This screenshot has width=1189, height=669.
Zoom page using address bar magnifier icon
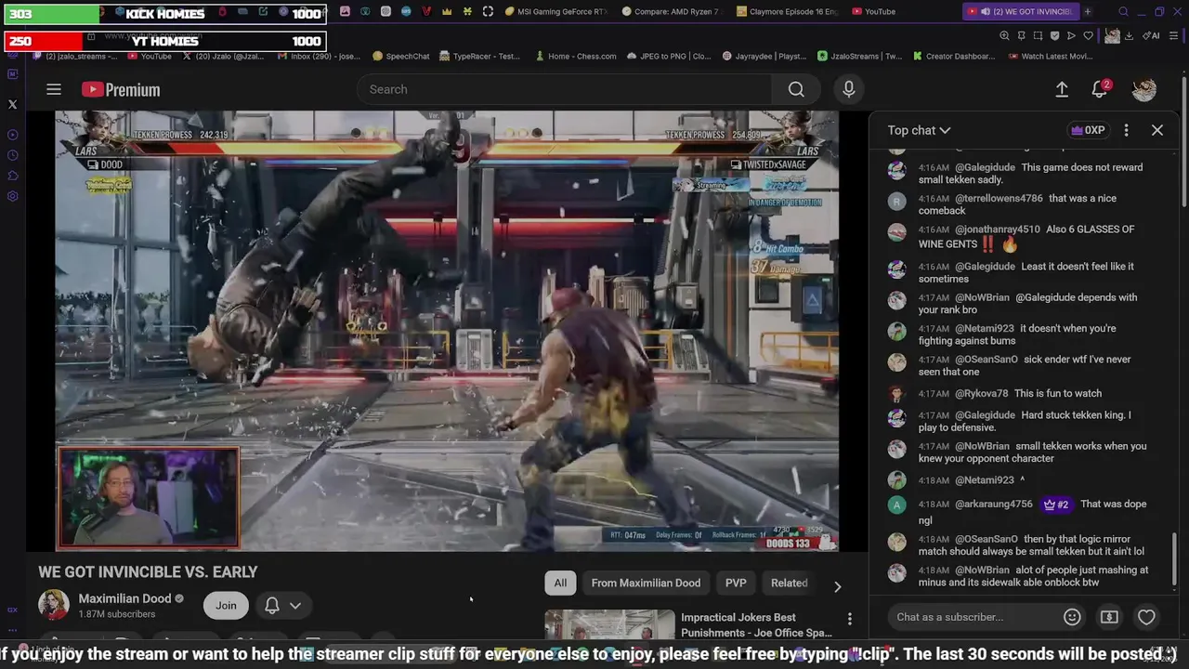1004,35
